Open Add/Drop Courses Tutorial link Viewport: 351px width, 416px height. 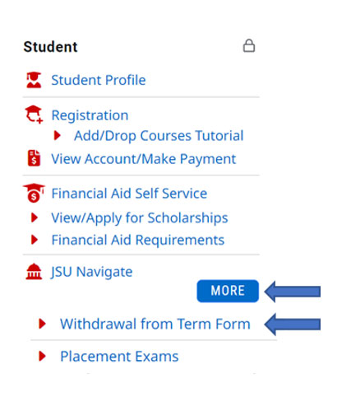[159, 136]
